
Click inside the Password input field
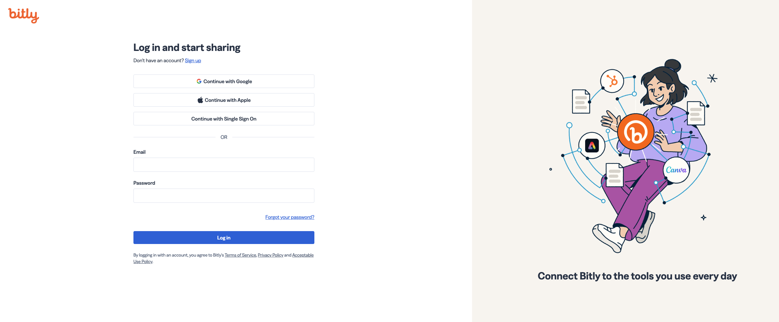[x=224, y=195]
